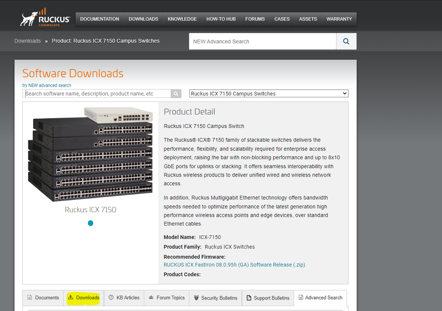Open the CASES navigation item

282,19
